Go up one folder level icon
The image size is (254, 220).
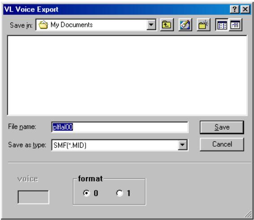point(167,25)
